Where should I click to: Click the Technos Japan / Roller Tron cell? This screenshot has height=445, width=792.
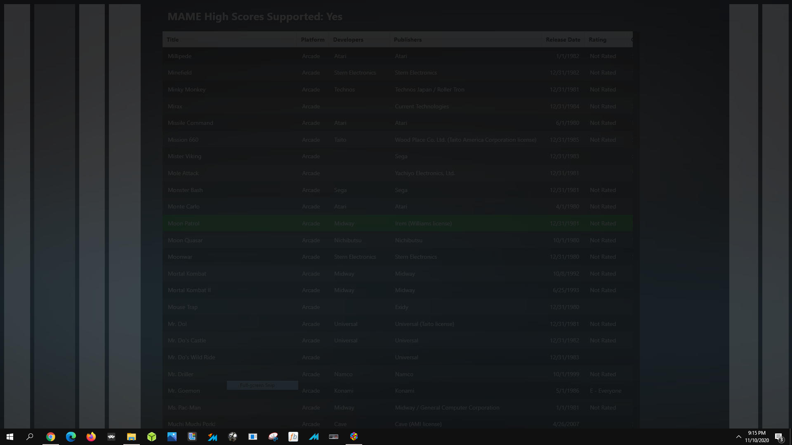[429, 89]
